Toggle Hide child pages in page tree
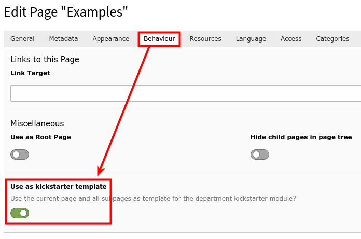This screenshot has height=239, width=361. 260,154
